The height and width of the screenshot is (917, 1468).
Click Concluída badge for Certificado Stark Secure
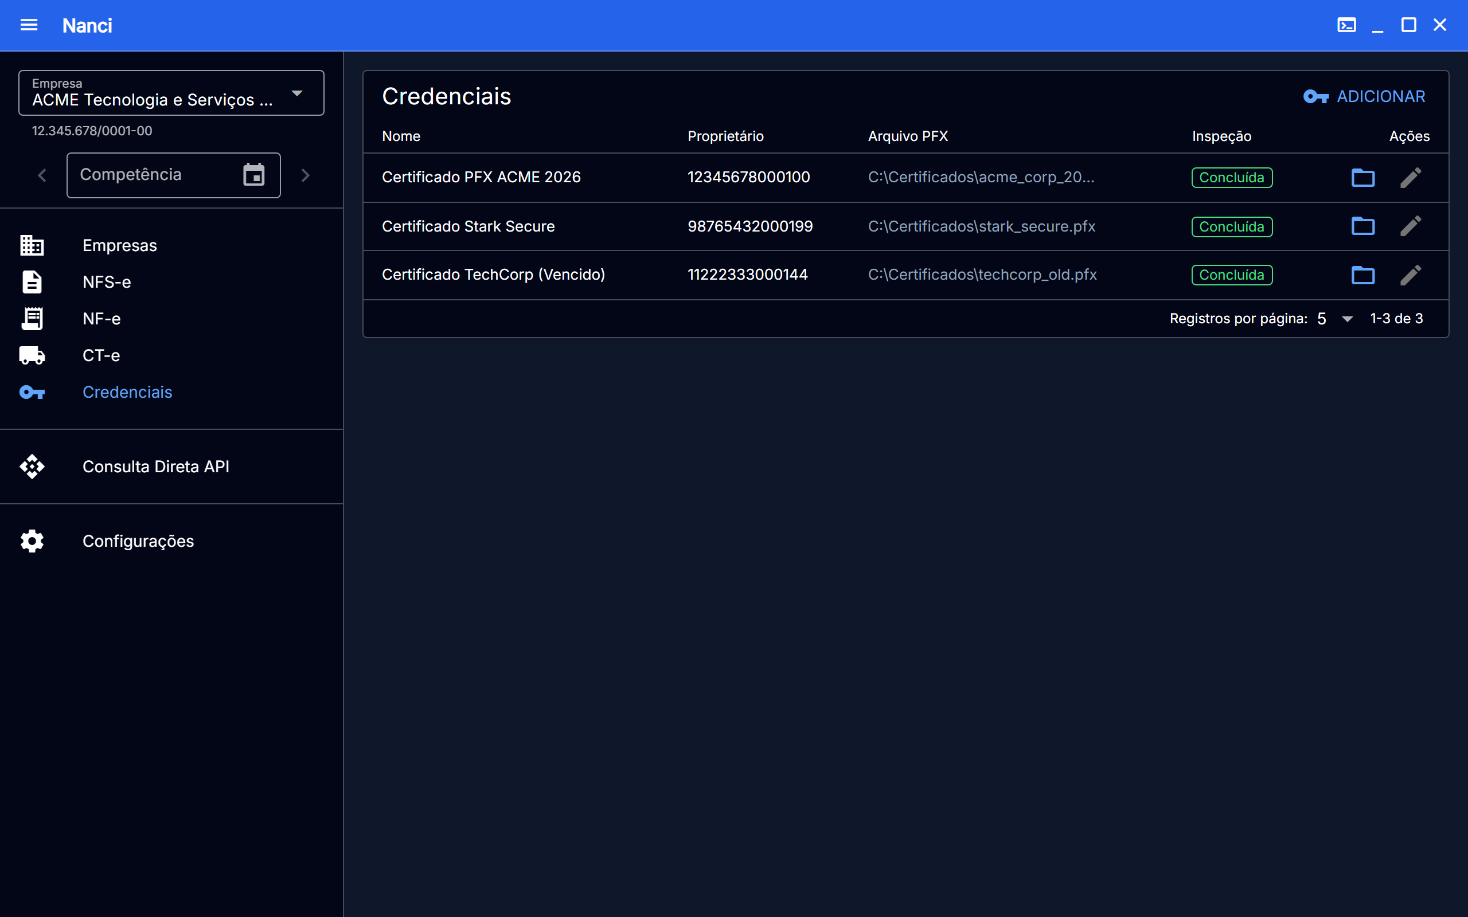point(1231,227)
